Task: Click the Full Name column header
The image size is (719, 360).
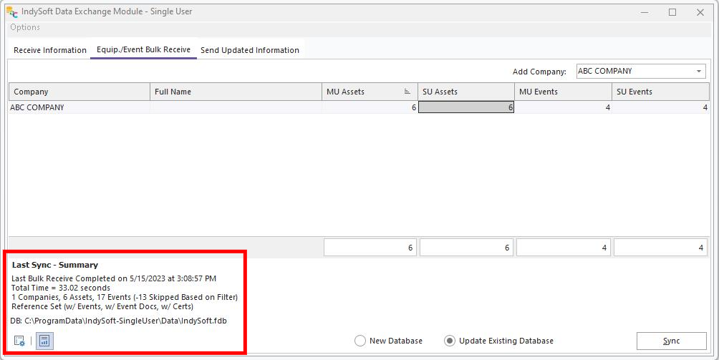Action: click(235, 92)
